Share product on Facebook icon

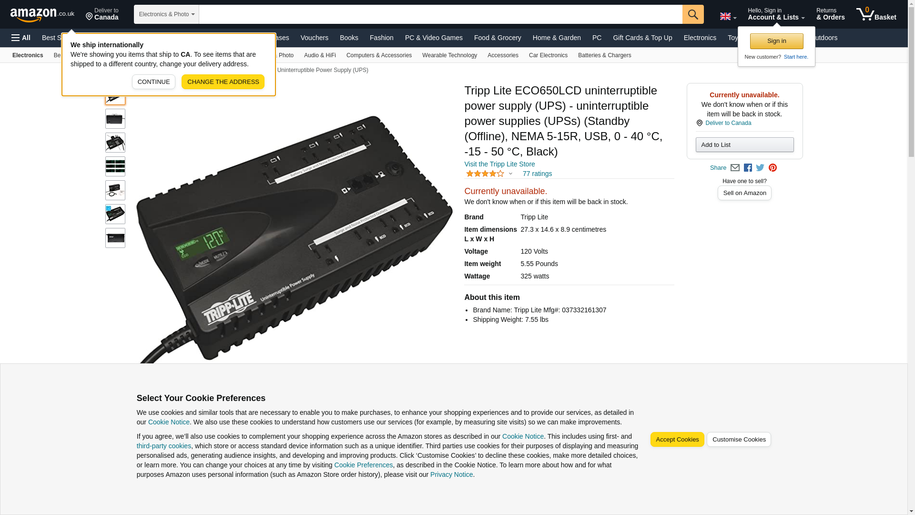click(x=748, y=168)
